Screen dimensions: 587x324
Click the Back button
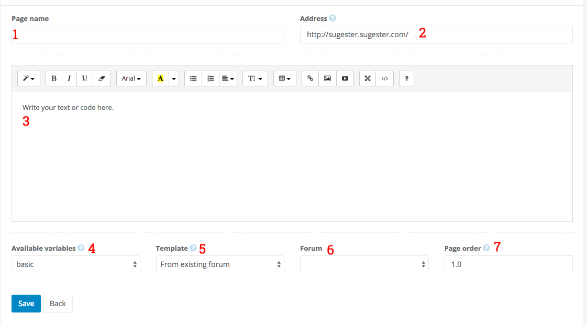(x=57, y=303)
